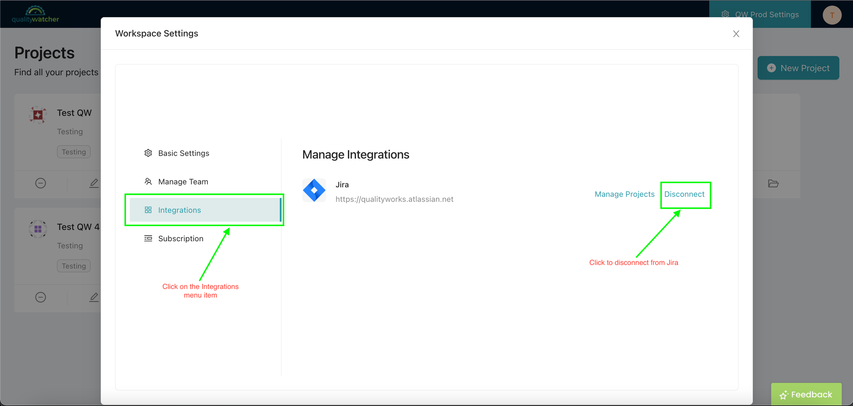Click the Manage Team person icon
The width and height of the screenshot is (853, 406).
pyautogui.click(x=148, y=182)
